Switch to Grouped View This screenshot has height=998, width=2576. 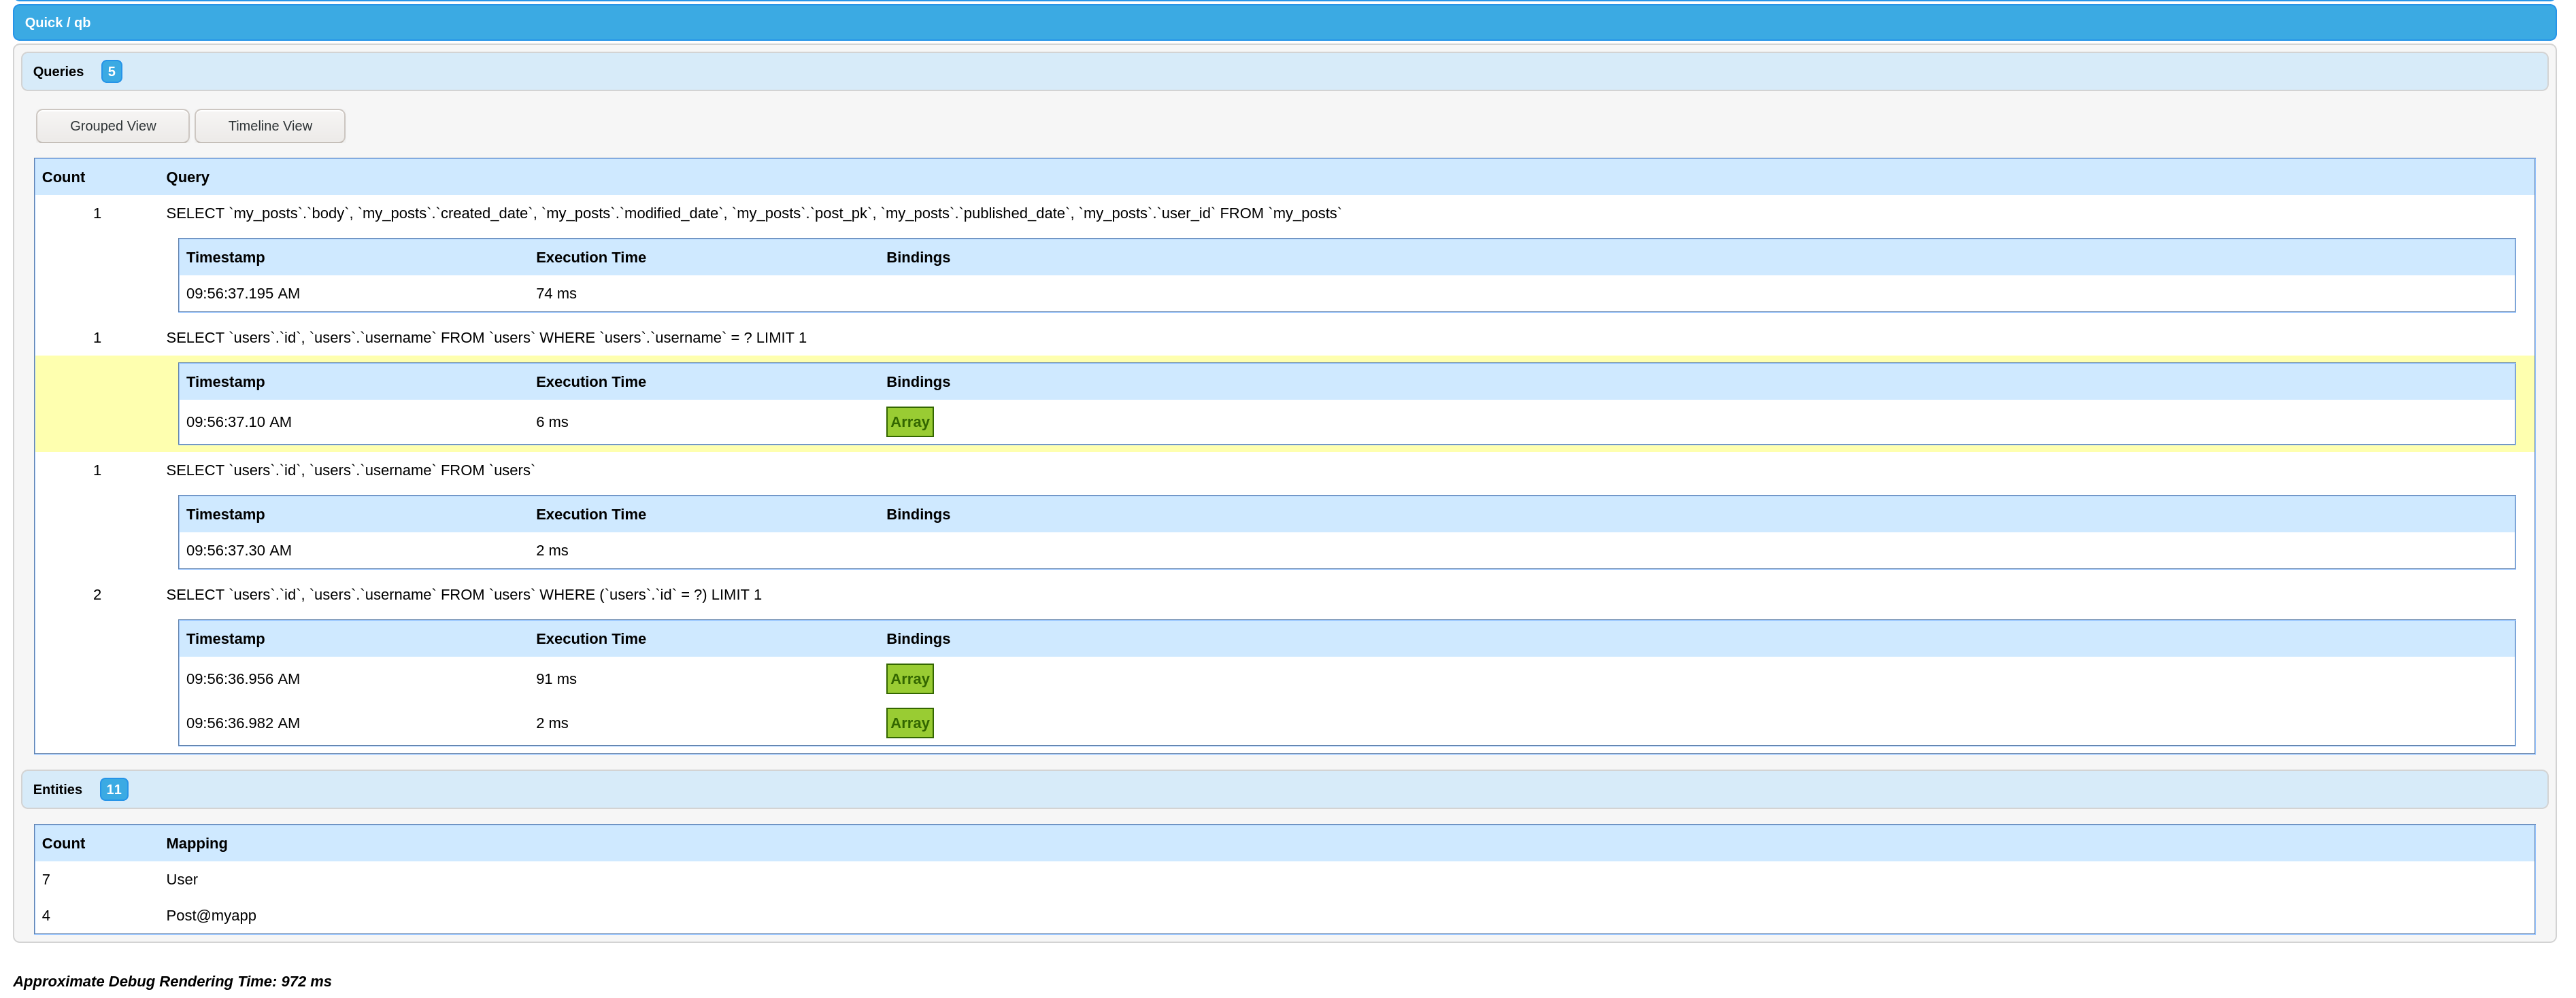[x=113, y=126]
